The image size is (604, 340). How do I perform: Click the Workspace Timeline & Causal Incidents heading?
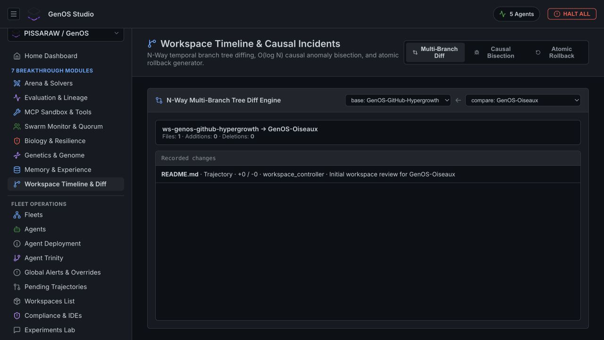click(x=250, y=43)
